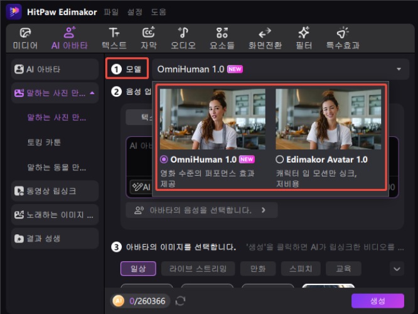Click the AI coin credits icon

119,301
